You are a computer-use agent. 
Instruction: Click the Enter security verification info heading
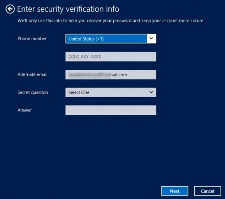68,9
